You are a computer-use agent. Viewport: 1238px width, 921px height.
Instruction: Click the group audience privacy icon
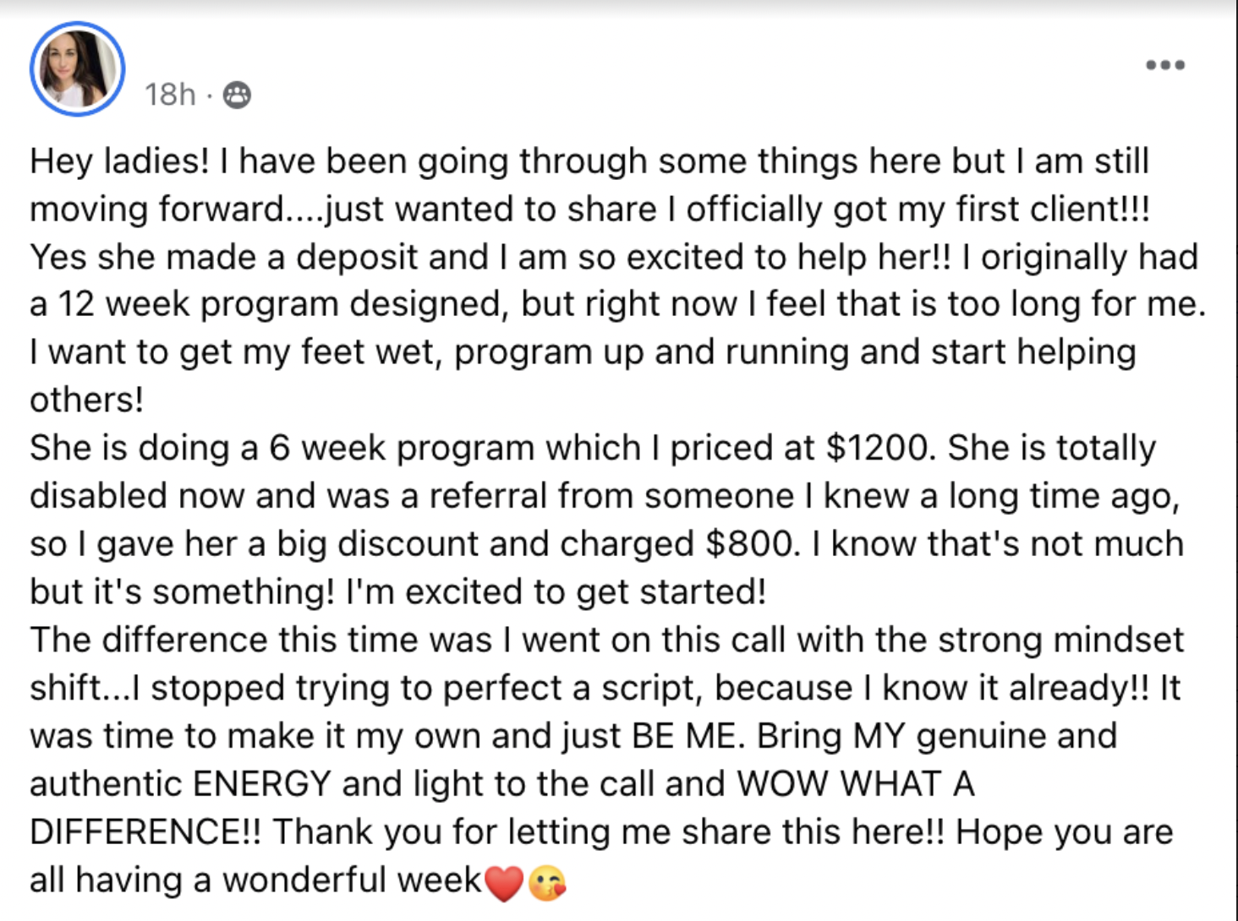click(237, 95)
